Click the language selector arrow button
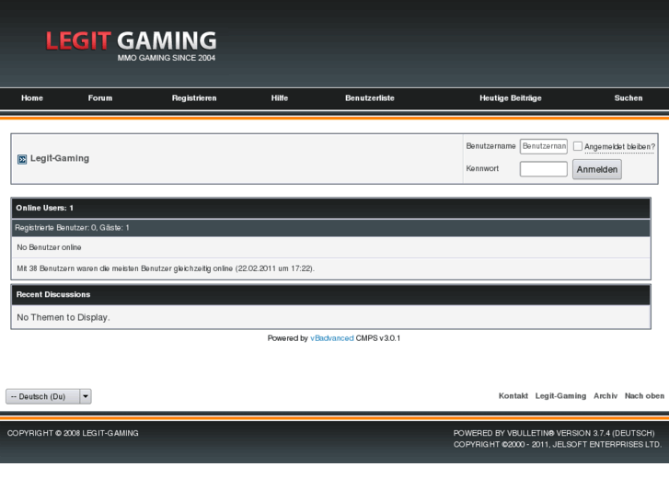 point(86,396)
